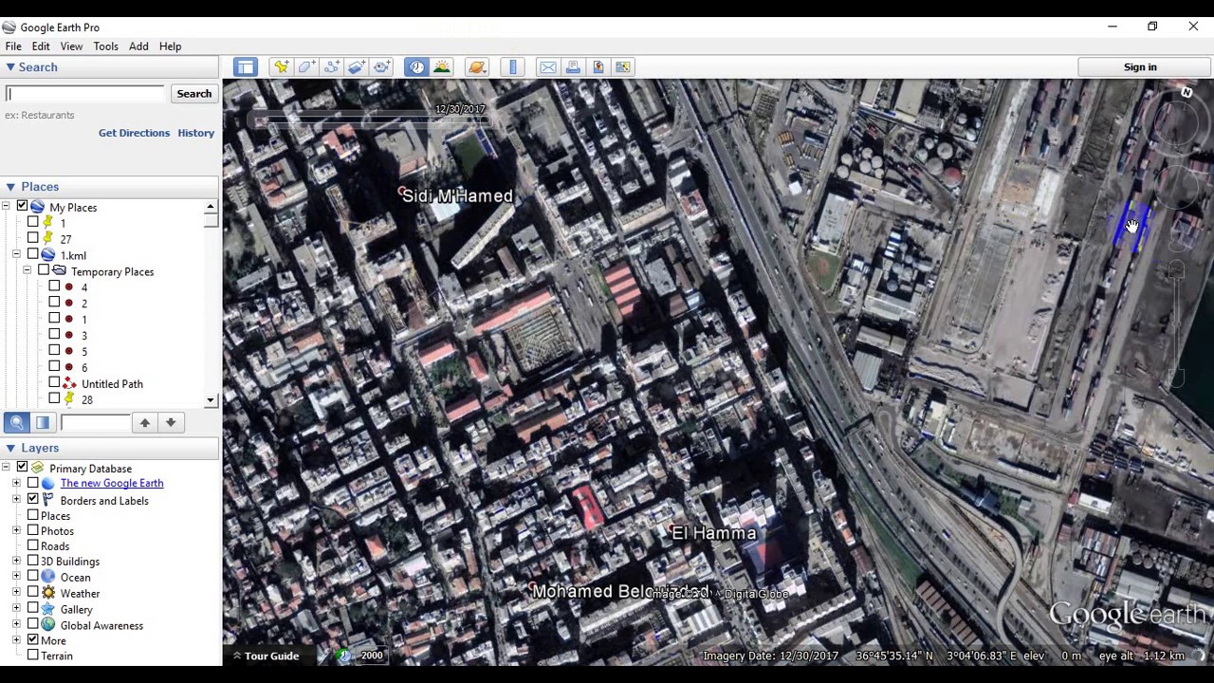Select the placemark 28 row
The height and width of the screenshot is (683, 1214).
coord(86,399)
